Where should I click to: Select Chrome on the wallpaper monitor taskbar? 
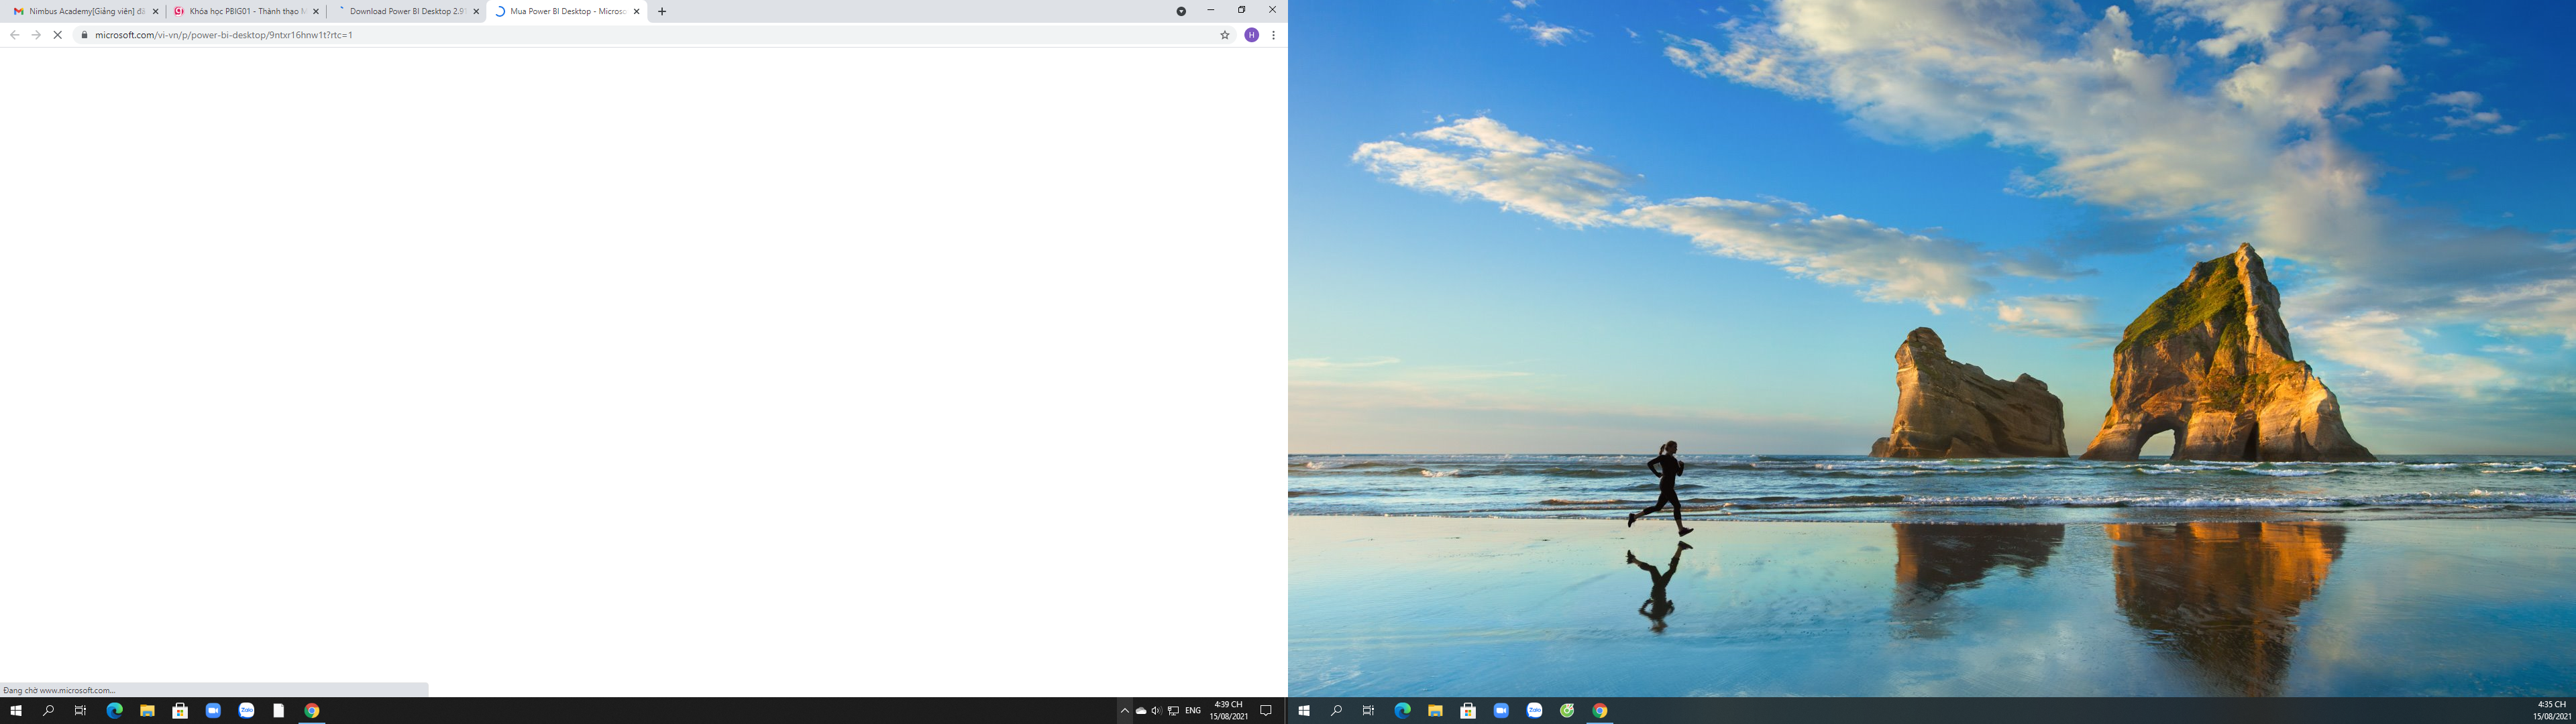(x=1600, y=711)
